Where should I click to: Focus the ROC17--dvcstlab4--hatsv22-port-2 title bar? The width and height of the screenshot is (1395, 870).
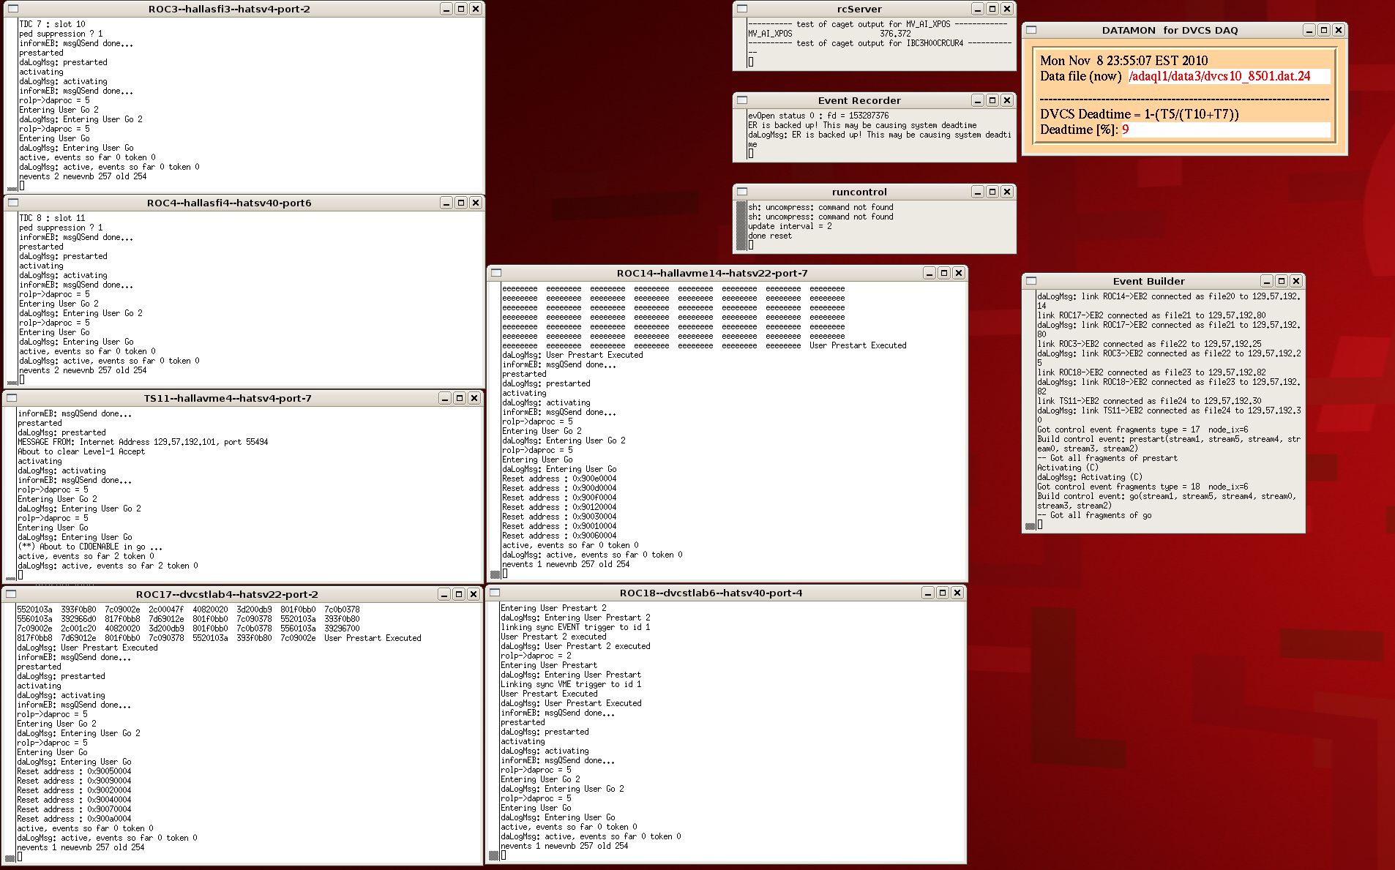point(227,594)
